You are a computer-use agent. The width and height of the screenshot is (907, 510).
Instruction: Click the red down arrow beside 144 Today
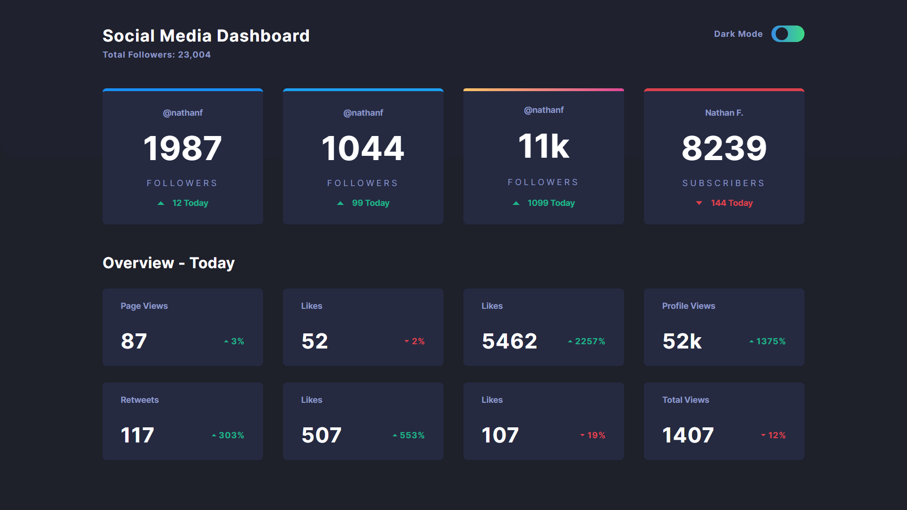click(x=700, y=203)
